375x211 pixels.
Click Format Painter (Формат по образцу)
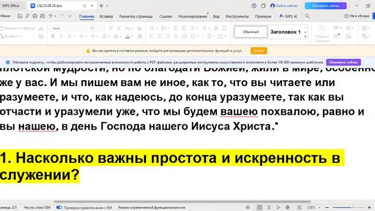click(x=18, y=28)
